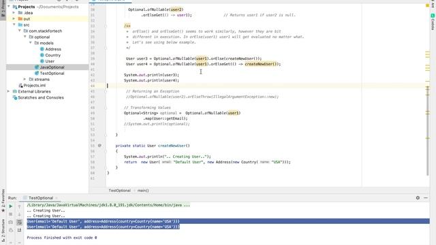The width and height of the screenshot is (436, 245).
Task: Open the Structure tool window
Action: pyautogui.click(x=3, y=230)
